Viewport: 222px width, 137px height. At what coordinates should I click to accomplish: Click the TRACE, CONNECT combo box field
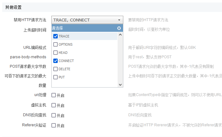coord(87,20)
